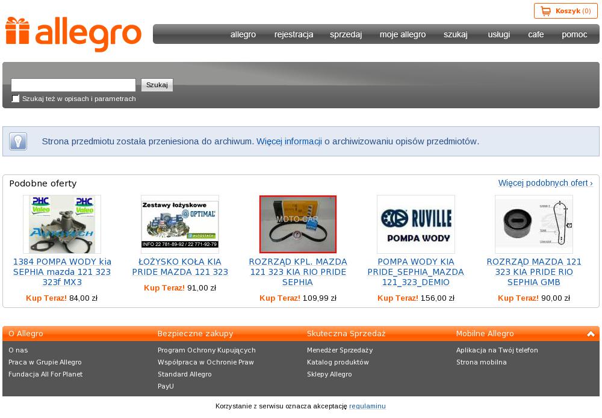Open the PHC Valeo water pump thumbnail
602x418 pixels.
click(62, 224)
